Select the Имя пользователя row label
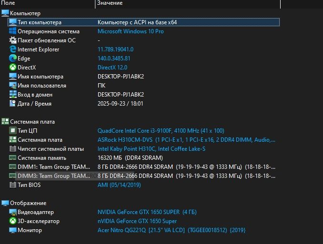Viewport: 323px width, 244px height. point(42,86)
